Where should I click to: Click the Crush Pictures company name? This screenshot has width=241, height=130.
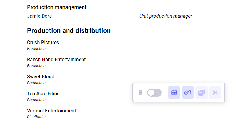43,42
